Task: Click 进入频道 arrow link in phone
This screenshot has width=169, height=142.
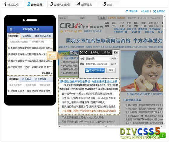Action: point(47,73)
